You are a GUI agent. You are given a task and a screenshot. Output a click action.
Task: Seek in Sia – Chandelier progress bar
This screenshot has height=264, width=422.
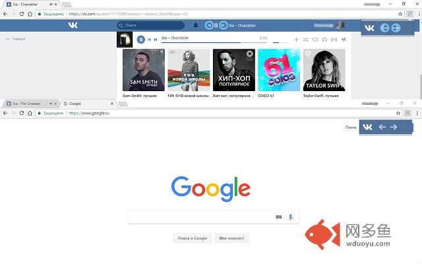[214, 42]
